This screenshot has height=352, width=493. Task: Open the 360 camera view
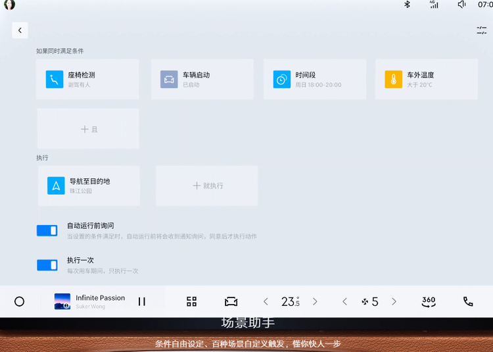pyautogui.click(x=429, y=301)
